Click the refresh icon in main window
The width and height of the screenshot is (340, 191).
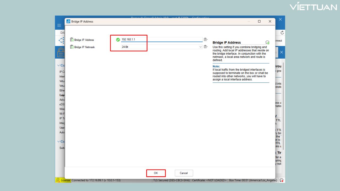click(282, 33)
